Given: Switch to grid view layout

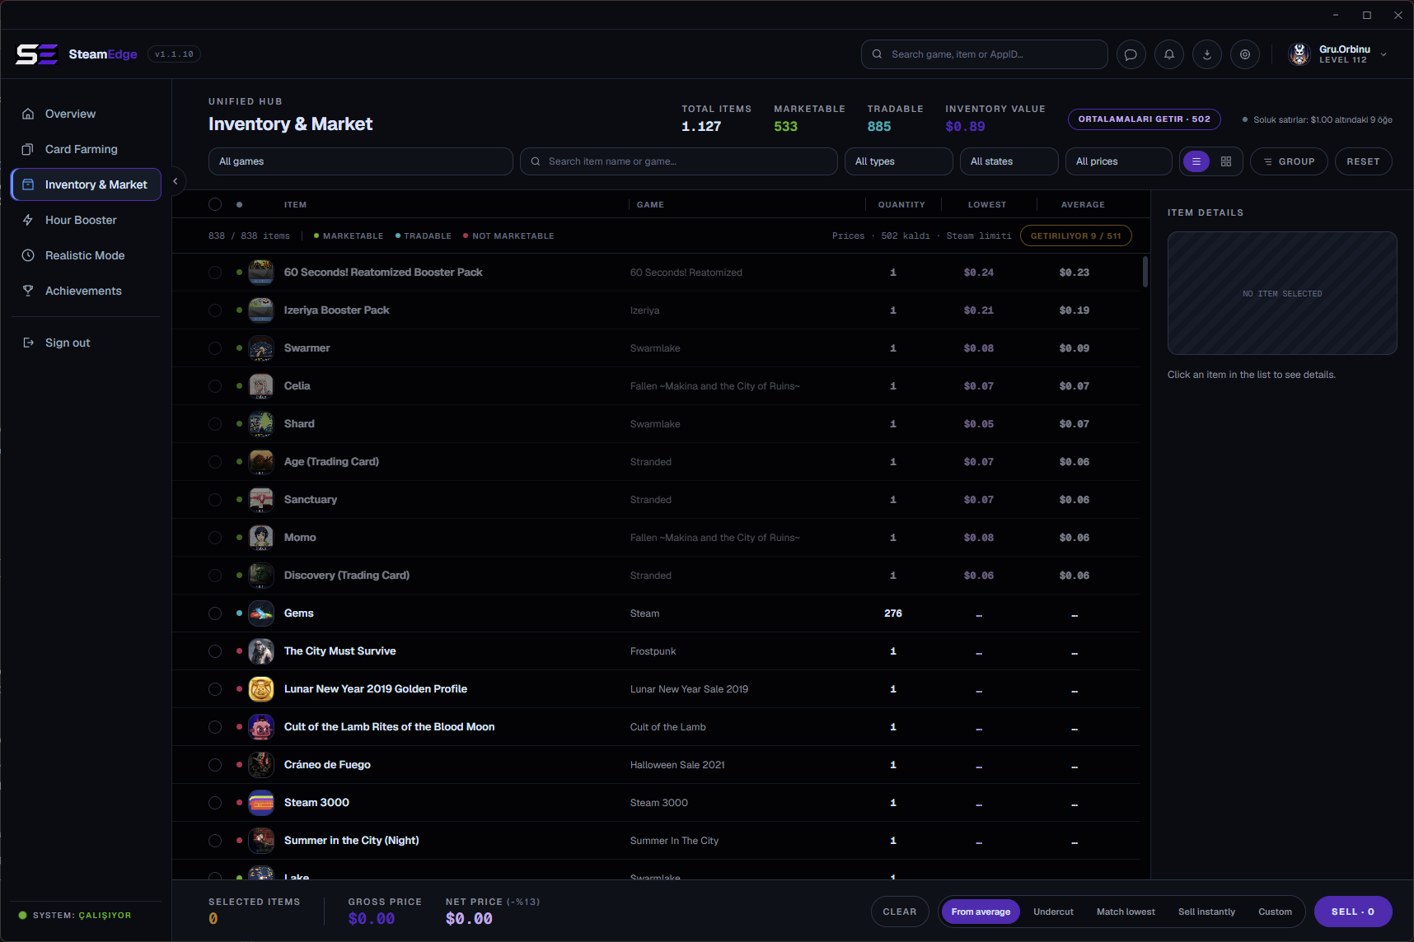Looking at the screenshot, I should coord(1226,161).
